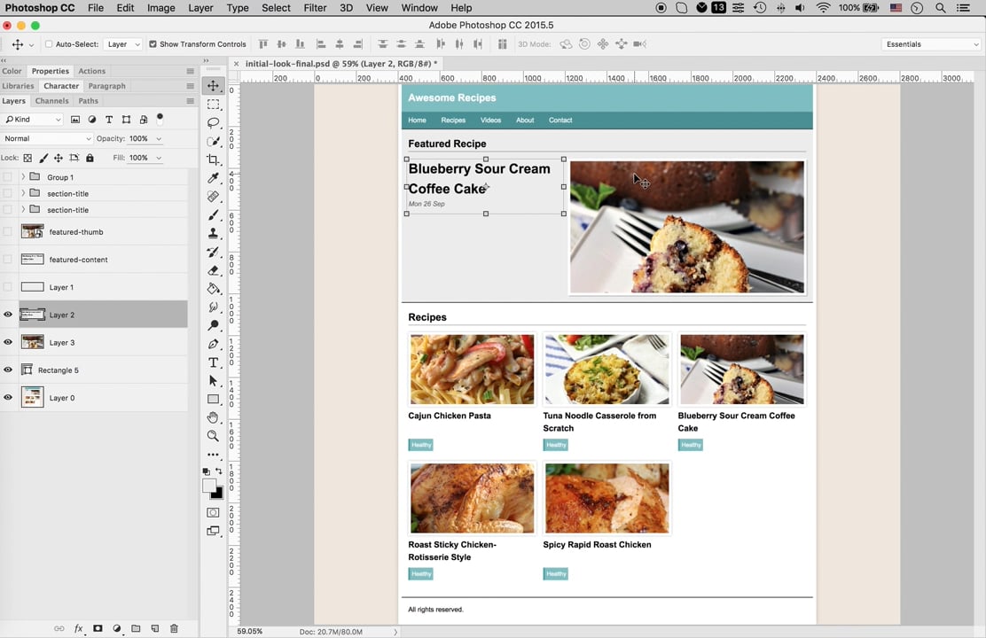The height and width of the screenshot is (638, 986).
Task: Open the Filter menu
Action: [315, 8]
